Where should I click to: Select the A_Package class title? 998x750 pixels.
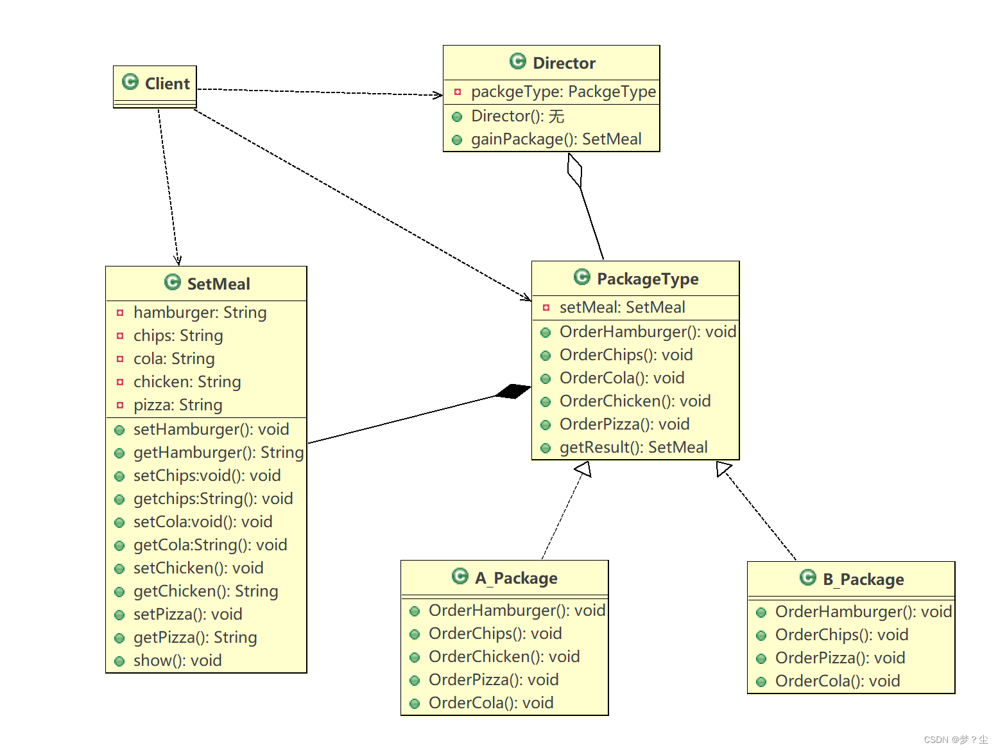516,579
